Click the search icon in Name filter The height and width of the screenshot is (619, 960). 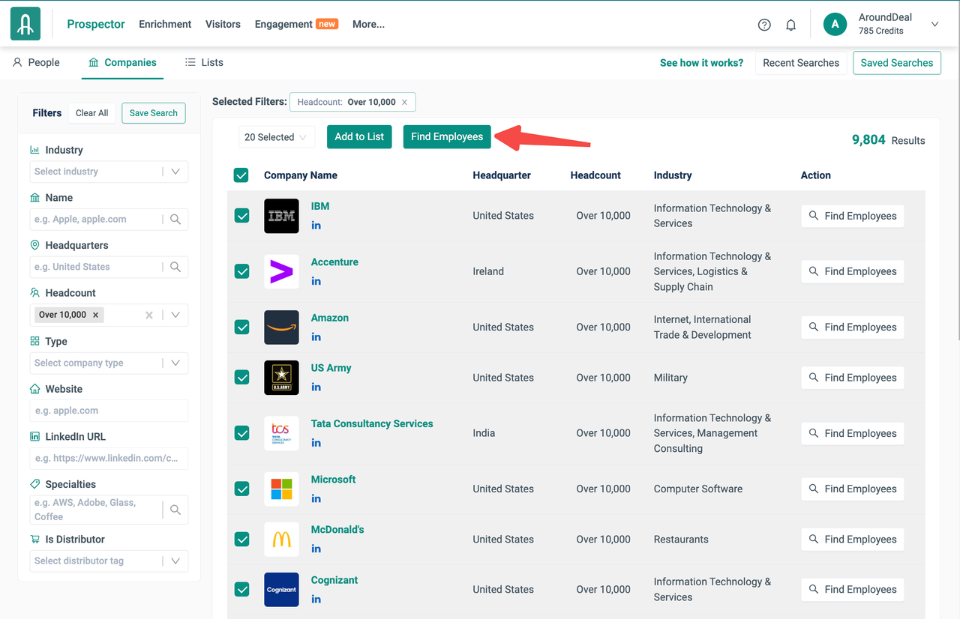(175, 220)
